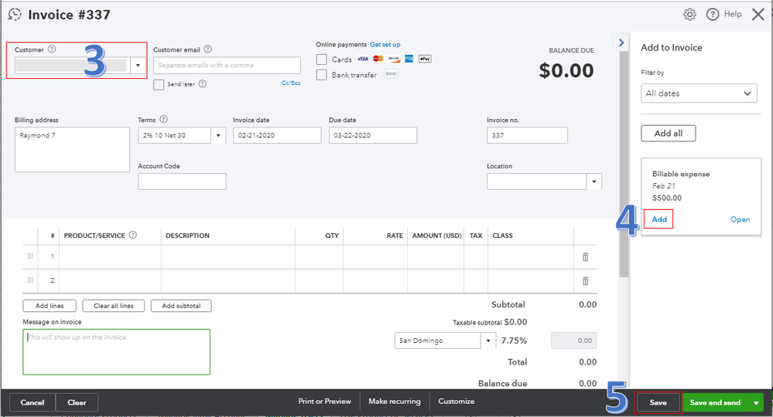The image size is (773, 417).
Task: Grab the drag handle of line 2
Action: click(30, 280)
